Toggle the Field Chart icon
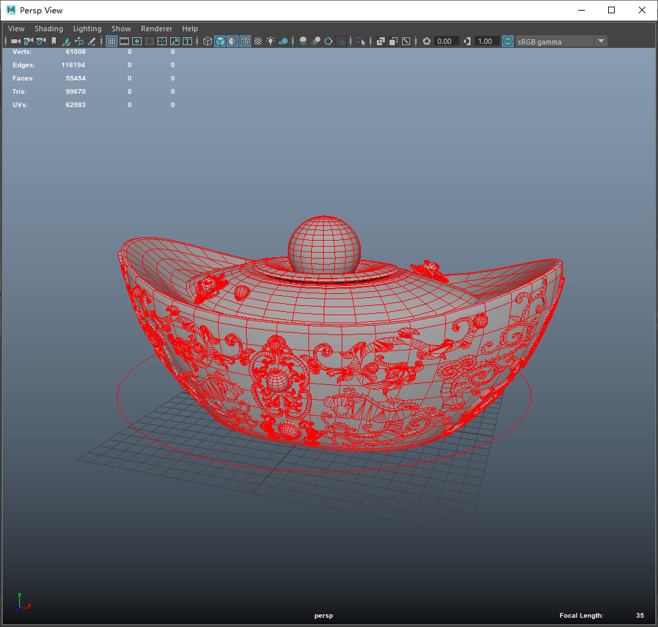 click(162, 41)
